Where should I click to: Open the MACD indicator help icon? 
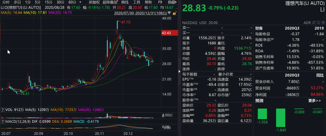tap(3, 121)
